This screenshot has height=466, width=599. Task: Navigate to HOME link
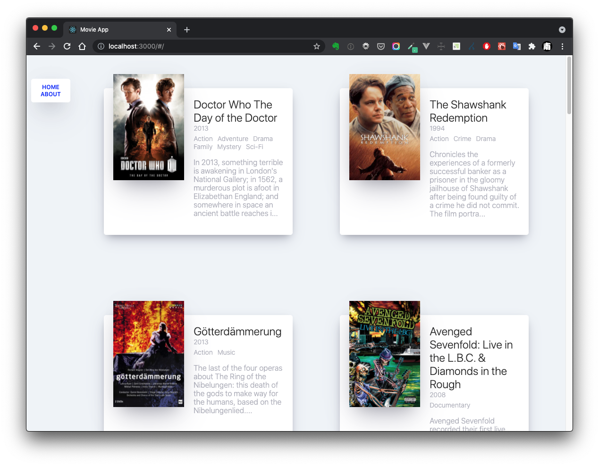51,87
